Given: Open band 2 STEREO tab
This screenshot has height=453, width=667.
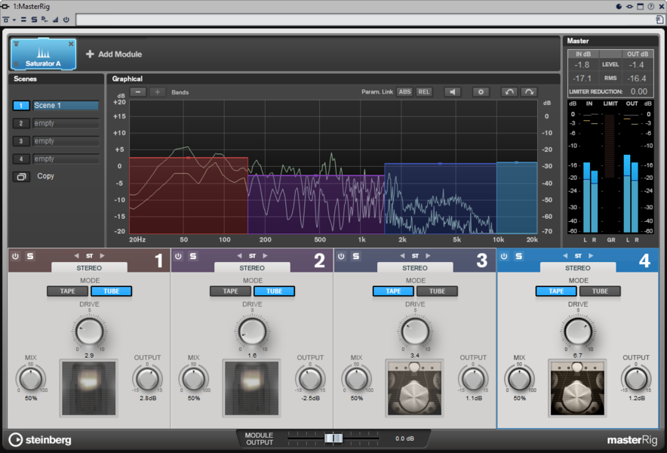Looking at the screenshot, I should 252,268.
